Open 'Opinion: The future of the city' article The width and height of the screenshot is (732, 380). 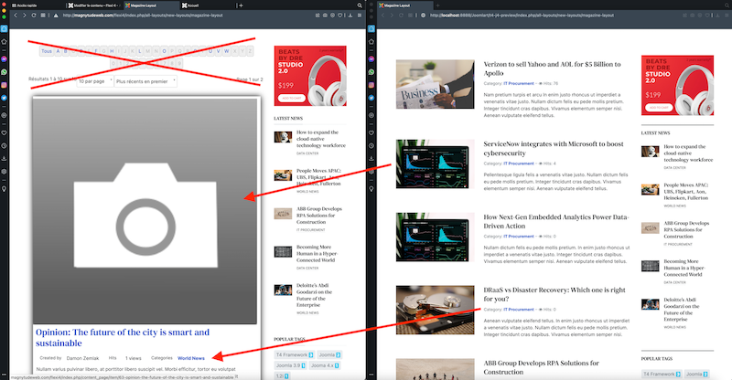click(123, 338)
